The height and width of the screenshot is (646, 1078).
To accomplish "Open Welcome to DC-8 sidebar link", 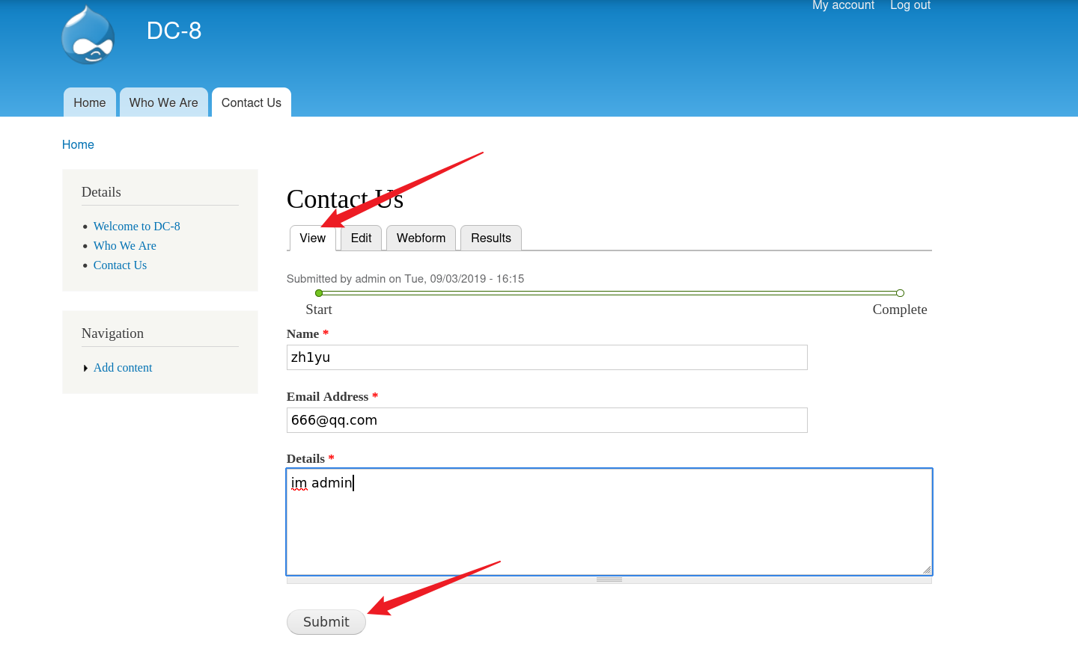I will pyautogui.click(x=136, y=226).
